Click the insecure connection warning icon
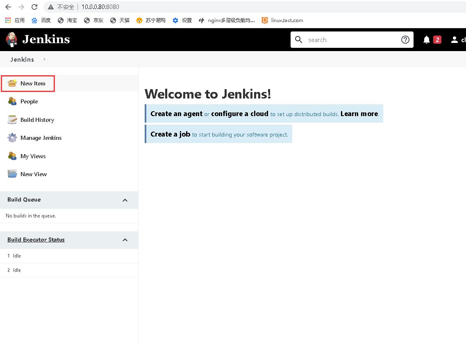Screen dimensions: 466x345 point(51,7)
